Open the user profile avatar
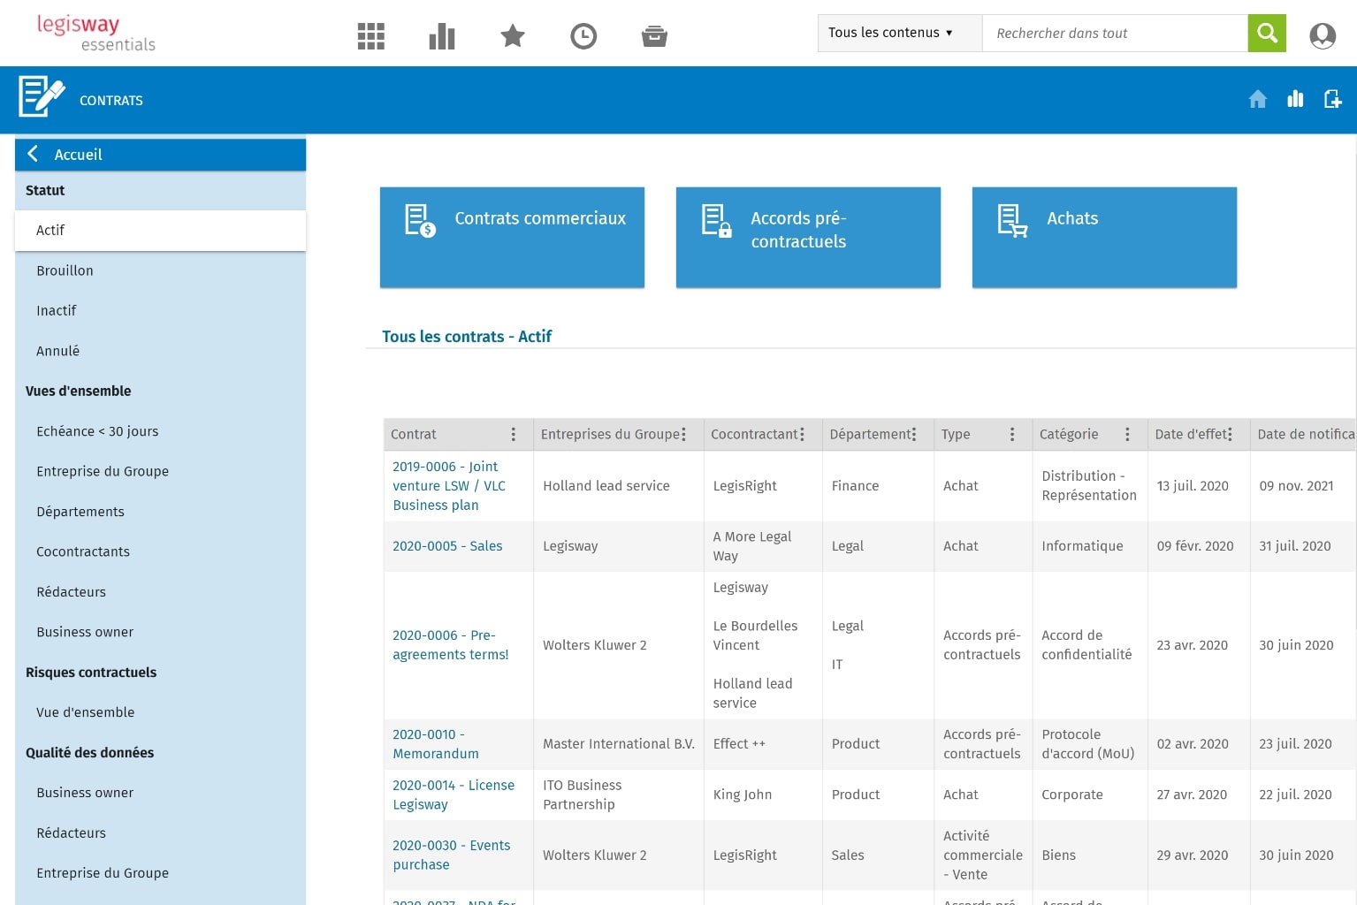Viewport: 1357px width, 905px height. click(1323, 35)
